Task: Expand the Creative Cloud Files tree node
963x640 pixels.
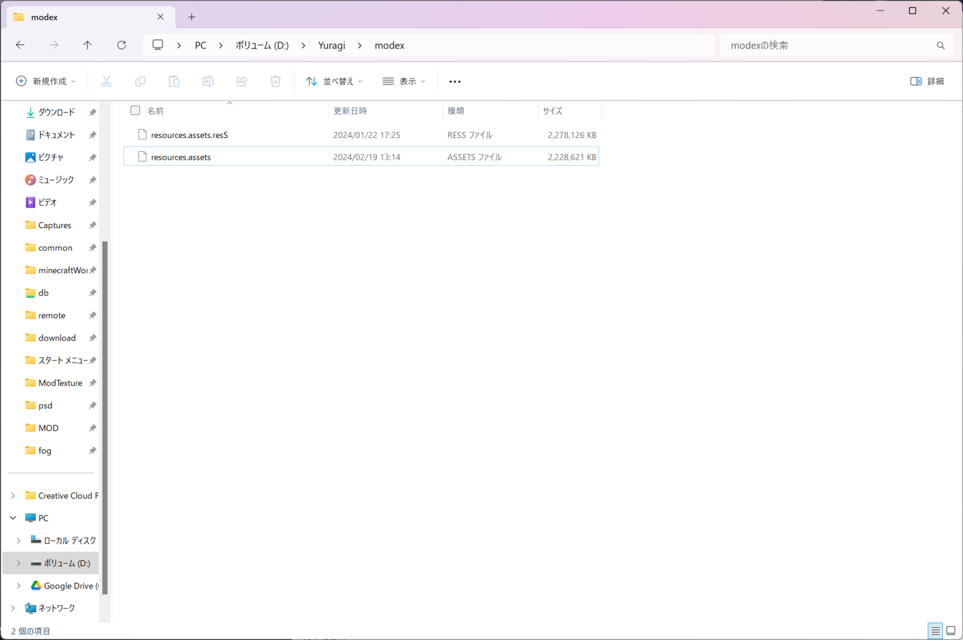Action: point(13,495)
